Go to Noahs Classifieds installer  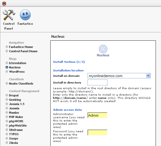coord(21,84)
